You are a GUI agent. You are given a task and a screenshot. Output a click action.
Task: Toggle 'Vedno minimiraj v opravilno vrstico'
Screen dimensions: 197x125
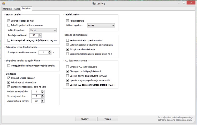click(x=68, y=40)
